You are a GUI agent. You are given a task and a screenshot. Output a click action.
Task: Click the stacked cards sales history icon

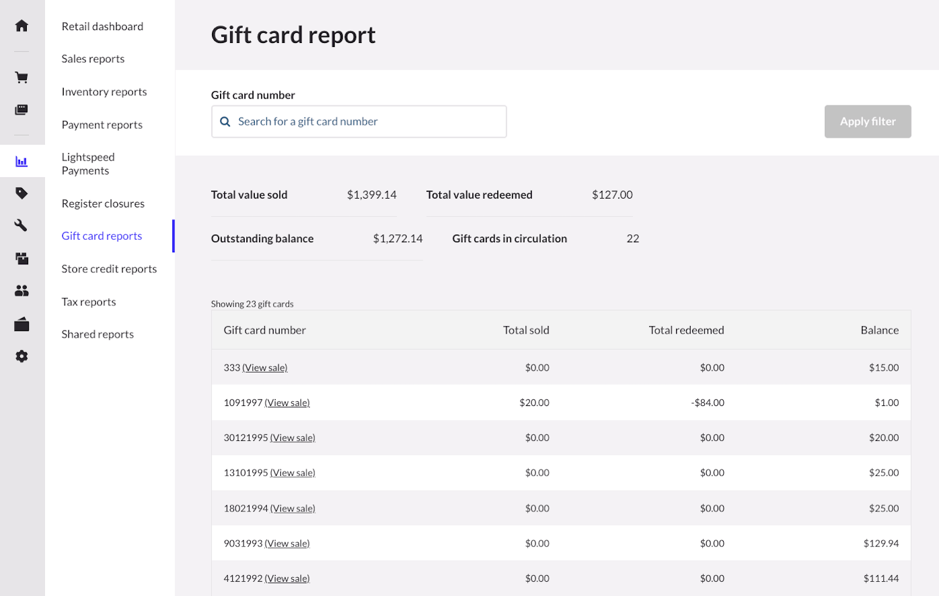21,110
